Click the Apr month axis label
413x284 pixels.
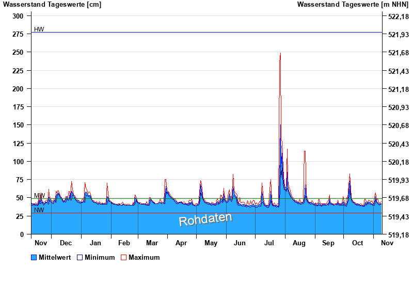pos(181,243)
